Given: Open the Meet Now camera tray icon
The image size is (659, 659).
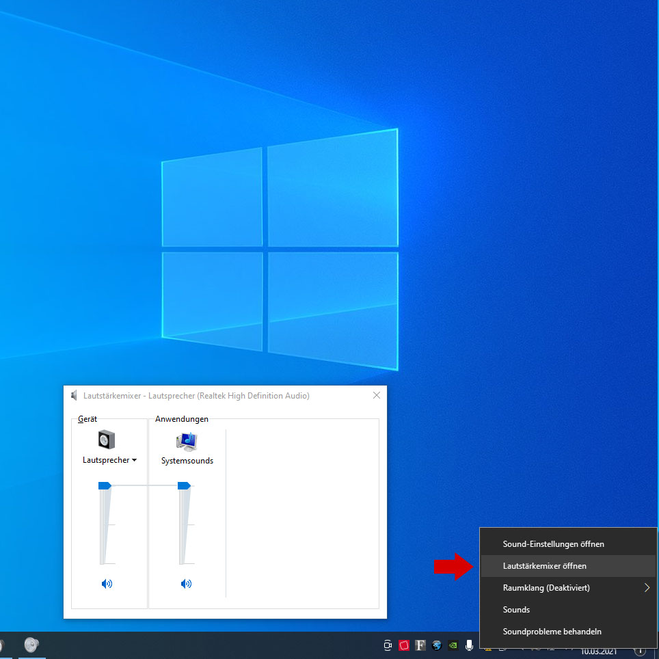Looking at the screenshot, I should click(388, 645).
